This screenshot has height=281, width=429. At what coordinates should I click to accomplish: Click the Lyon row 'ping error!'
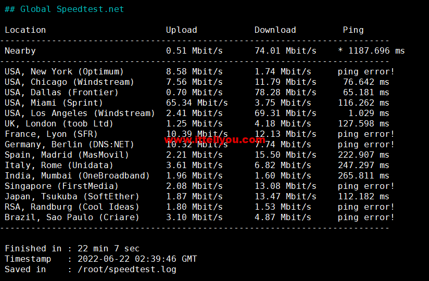pyautogui.click(x=366, y=134)
